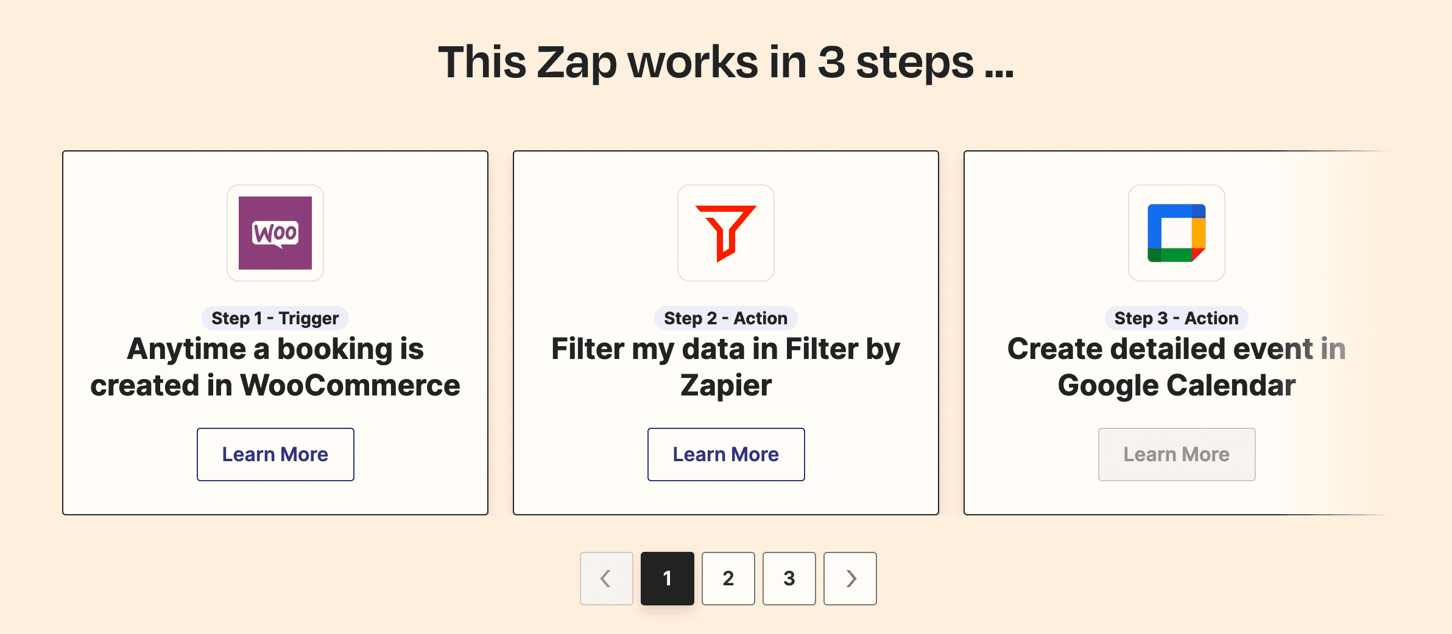Click the Step 2 - Action label
The image size is (1452, 634).
pos(726,318)
